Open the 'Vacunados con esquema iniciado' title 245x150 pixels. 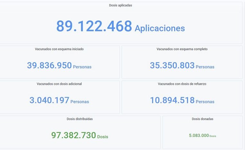tap(59, 49)
